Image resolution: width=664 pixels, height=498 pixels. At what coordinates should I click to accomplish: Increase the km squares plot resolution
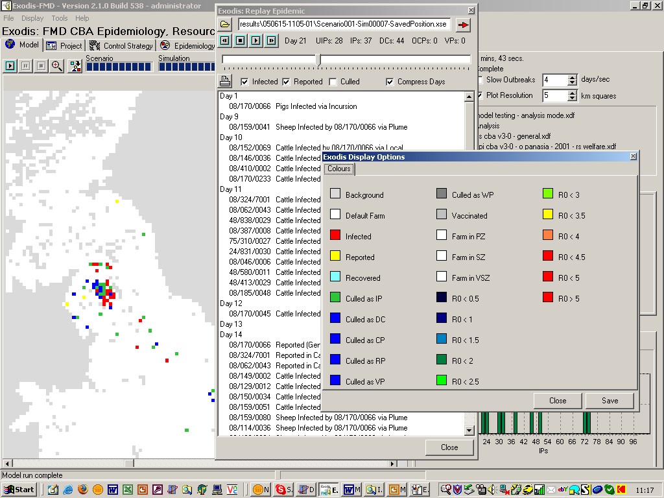[573, 93]
